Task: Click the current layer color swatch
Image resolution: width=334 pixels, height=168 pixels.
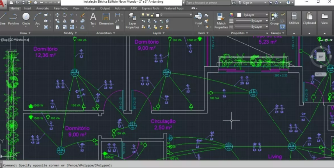Action: [158, 15]
